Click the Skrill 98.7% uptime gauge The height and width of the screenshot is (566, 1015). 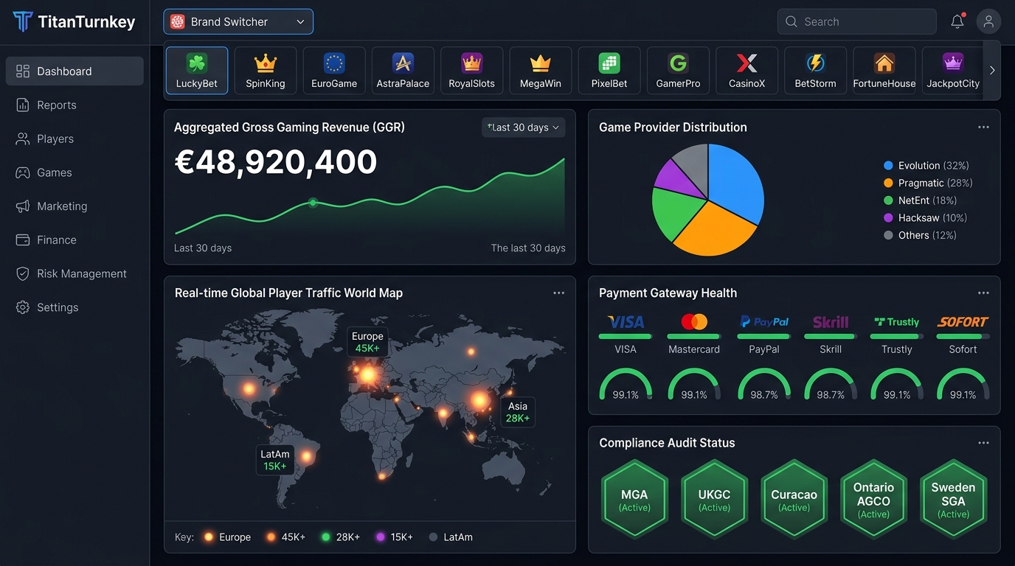831,385
